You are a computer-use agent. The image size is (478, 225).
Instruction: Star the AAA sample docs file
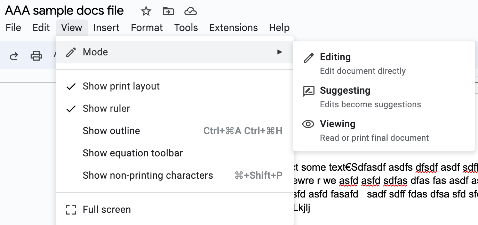tap(146, 11)
